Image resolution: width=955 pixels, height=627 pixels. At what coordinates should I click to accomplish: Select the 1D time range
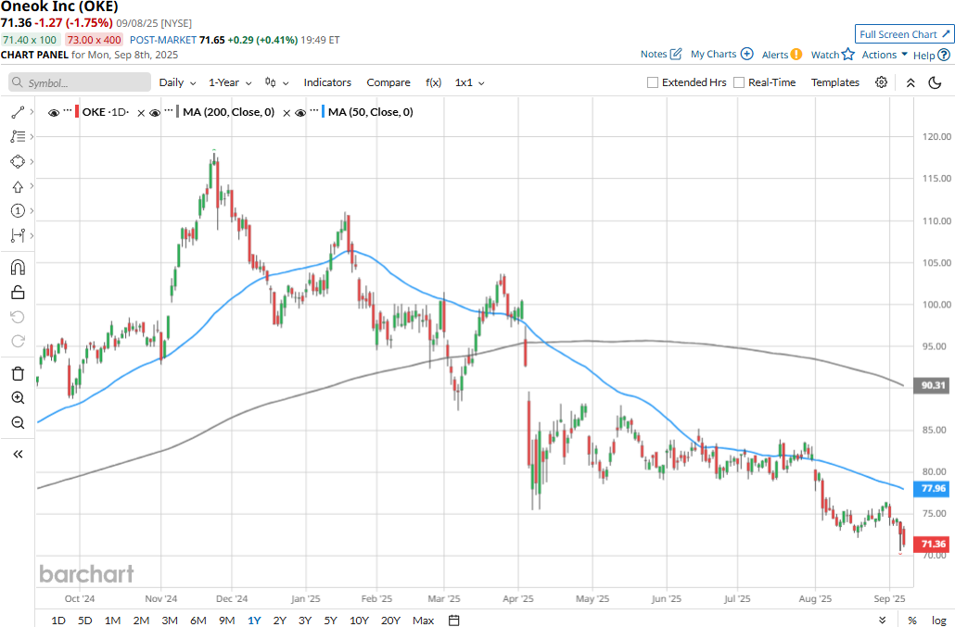pos(58,621)
